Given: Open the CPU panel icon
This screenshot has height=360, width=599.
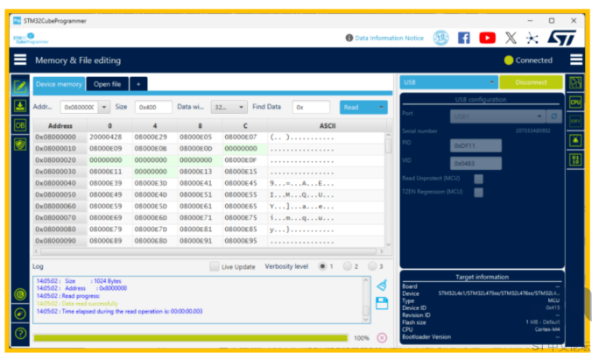Looking at the screenshot, I should [575, 102].
